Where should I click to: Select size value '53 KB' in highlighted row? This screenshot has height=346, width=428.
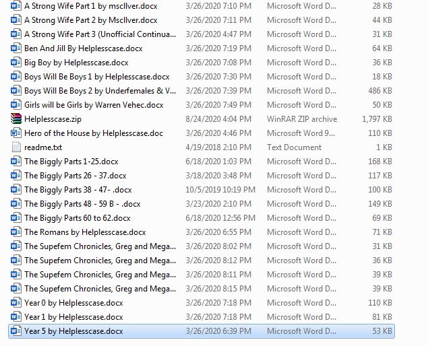[x=382, y=331]
